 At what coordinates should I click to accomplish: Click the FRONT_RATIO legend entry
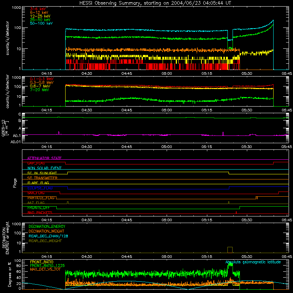(x=42, y=262)
